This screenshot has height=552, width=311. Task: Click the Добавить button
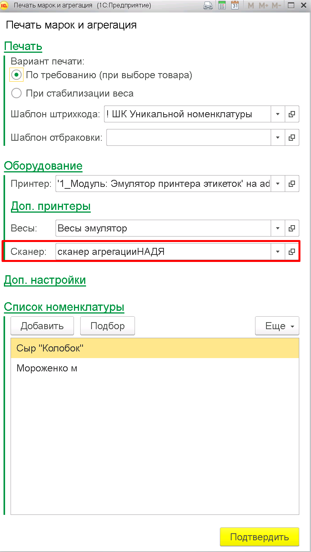(42, 326)
